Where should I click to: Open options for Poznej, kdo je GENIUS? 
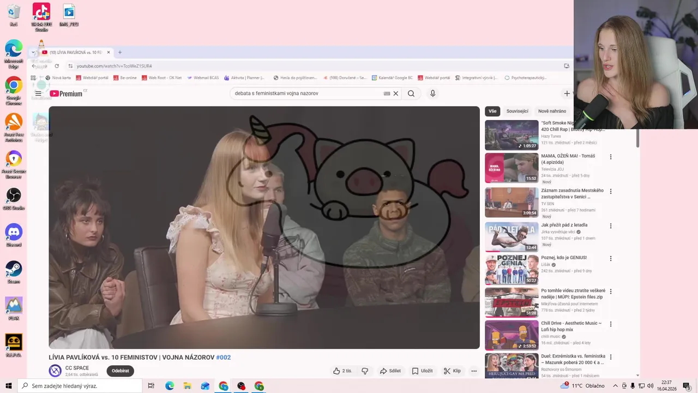(x=611, y=259)
